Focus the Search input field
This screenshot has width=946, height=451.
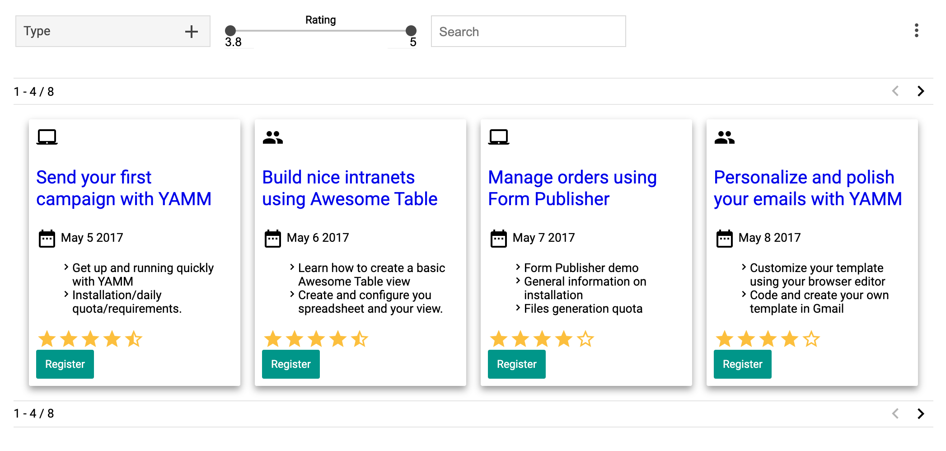pos(529,31)
